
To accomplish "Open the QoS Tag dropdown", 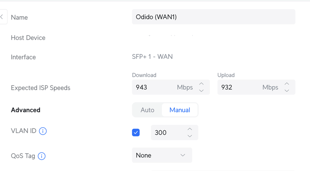I will click(x=162, y=156).
